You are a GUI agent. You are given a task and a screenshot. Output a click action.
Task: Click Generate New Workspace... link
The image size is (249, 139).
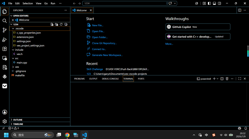[x=107, y=55]
